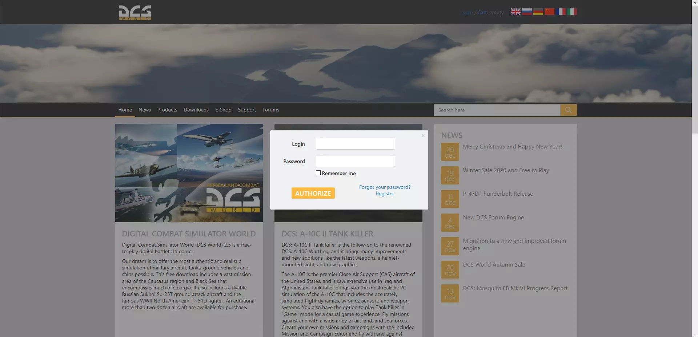This screenshot has height=337, width=698.
Task: Open the Support menu item
Action: [x=247, y=110]
